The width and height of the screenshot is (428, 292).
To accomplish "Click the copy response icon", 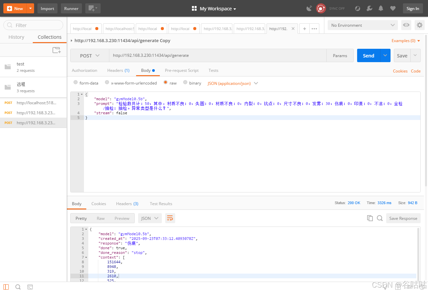I will click(370, 218).
